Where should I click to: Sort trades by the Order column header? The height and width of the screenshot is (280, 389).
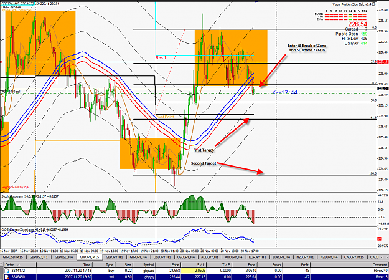pyautogui.click(x=21, y=264)
